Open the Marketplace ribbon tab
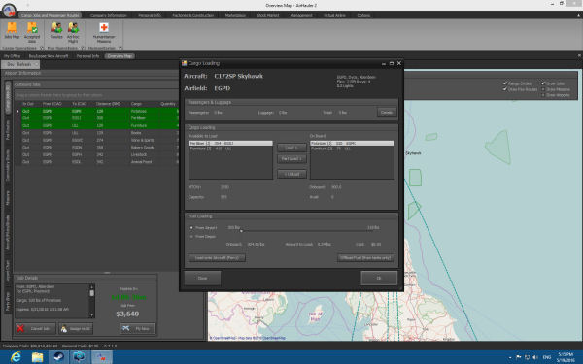This screenshot has width=583, height=364. [235, 15]
